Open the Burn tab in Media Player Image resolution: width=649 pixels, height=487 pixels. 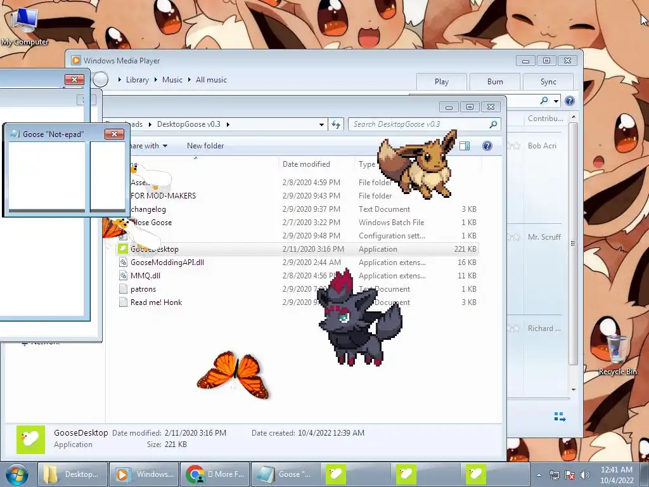[495, 82]
